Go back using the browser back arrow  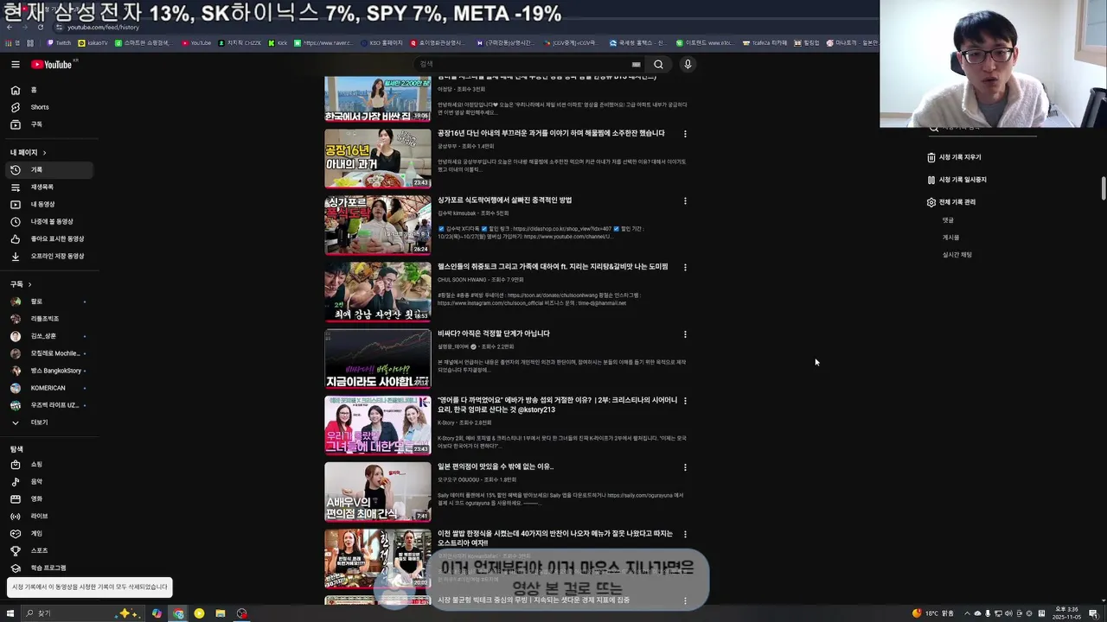10,27
